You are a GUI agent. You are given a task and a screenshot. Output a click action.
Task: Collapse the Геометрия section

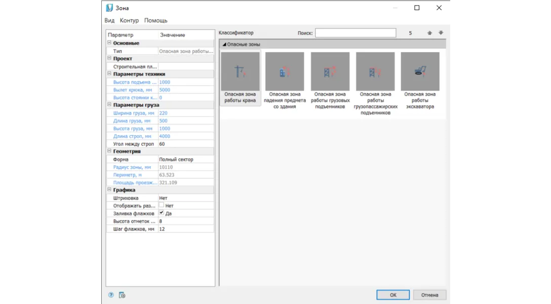tap(109, 151)
